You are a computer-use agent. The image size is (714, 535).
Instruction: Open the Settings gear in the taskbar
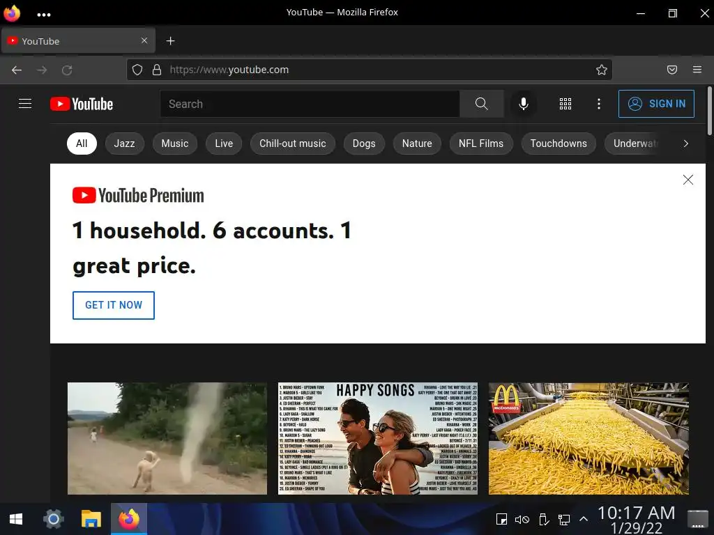(53, 519)
